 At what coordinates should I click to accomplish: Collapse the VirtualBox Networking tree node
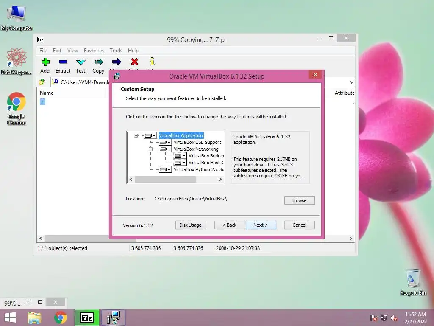point(150,149)
